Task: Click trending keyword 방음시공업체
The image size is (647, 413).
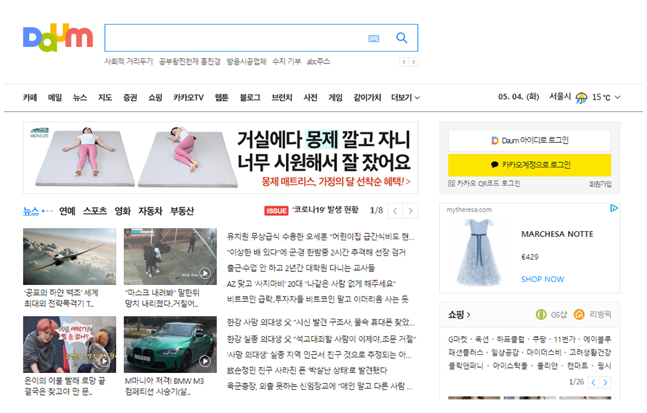Action: [x=247, y=61]
